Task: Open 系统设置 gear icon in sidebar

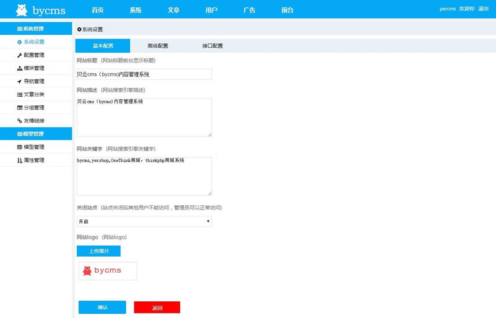Action: click(x=20, y=42)
